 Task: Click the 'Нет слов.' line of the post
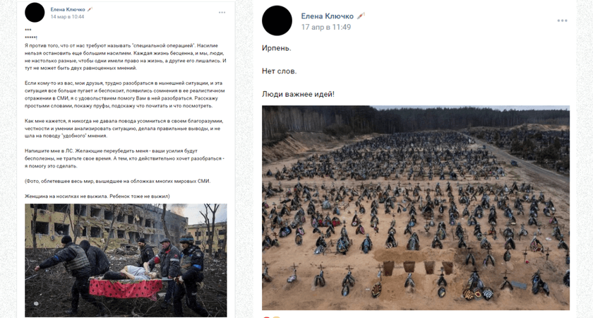pyautogui.click(x=279, y=71)
